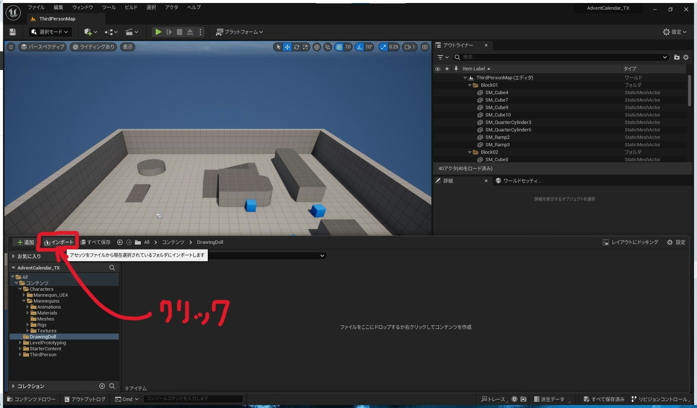Open grid snap value 10
The width and height of the screenshot is (697, 408).
click(x=348, y=47)
